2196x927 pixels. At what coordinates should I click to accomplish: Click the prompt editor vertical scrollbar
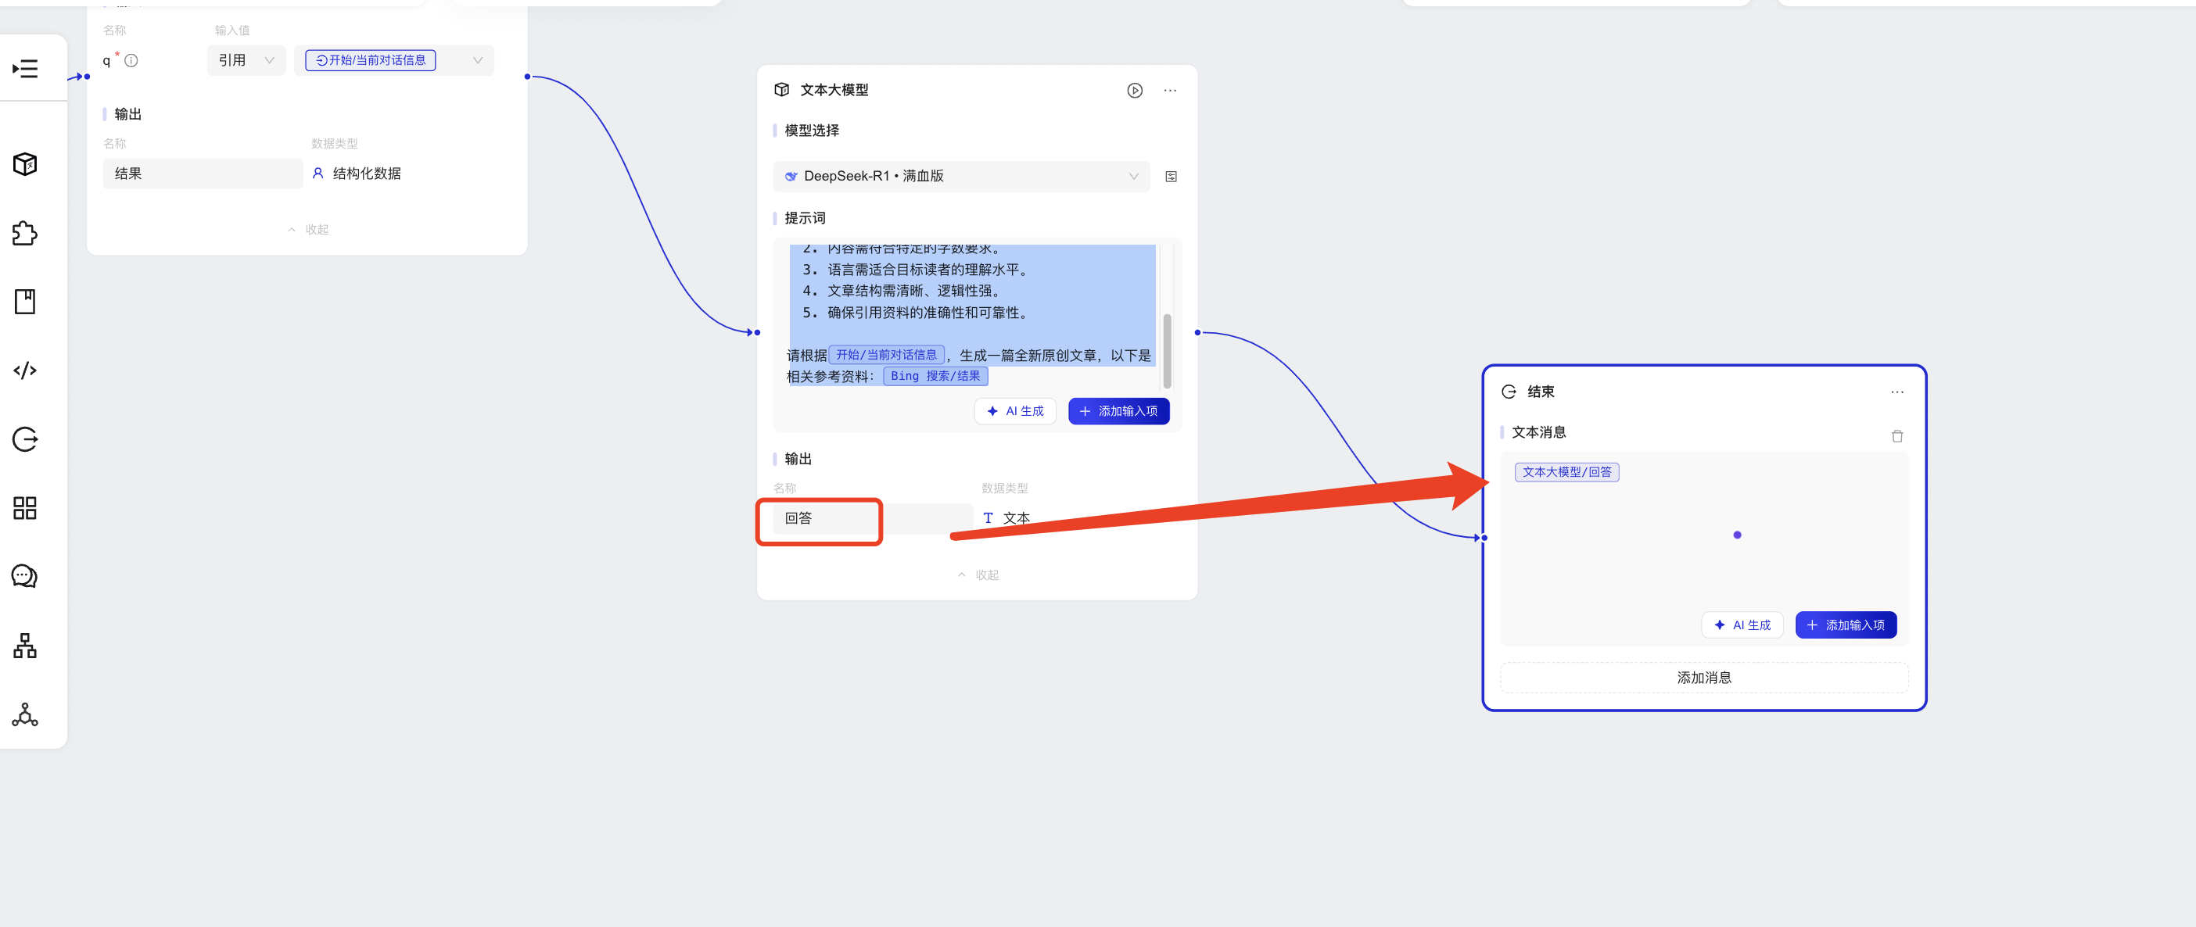(x=1167, y=349)
